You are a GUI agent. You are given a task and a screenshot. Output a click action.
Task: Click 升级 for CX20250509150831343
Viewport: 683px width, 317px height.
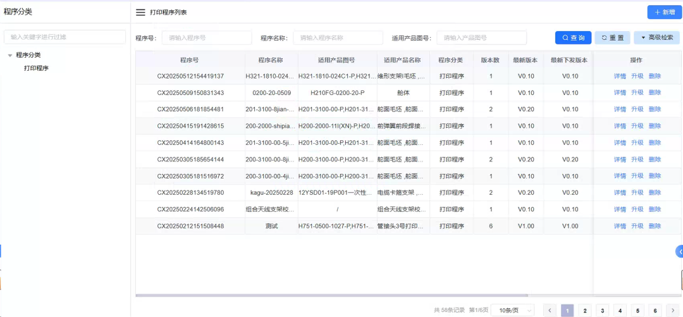(637, 92)
